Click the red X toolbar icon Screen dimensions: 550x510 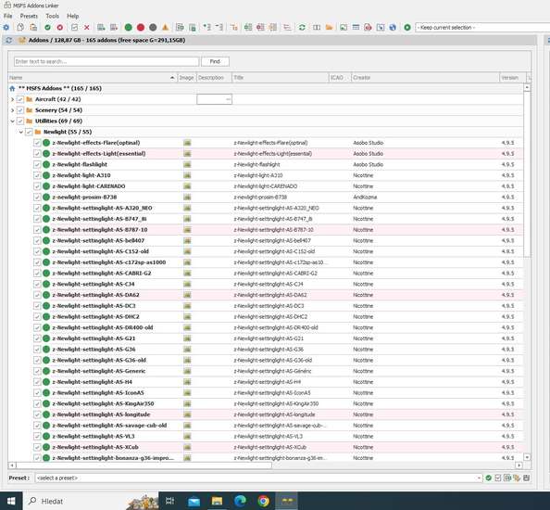[87, 28]
